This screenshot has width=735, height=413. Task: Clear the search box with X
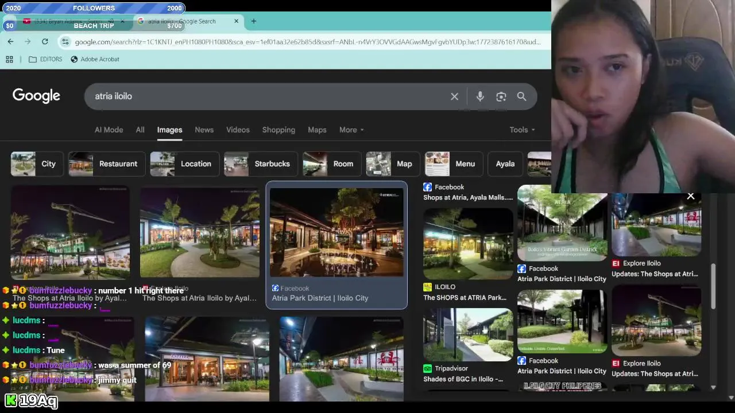[x=454, y=96]
